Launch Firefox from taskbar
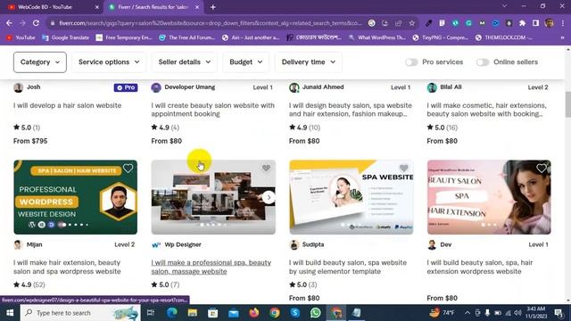The width and height of the screenshot is (571, 321). pos(253,313)
